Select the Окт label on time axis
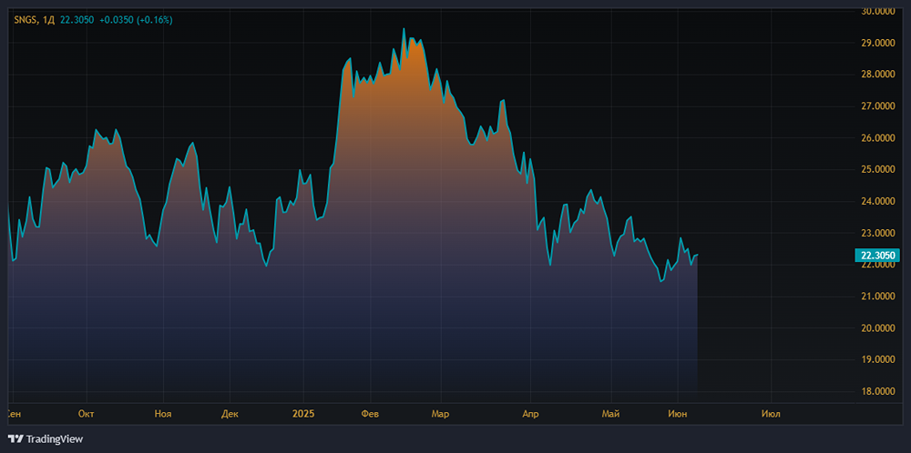Image resolution: width=911 pixels, height=453 pixels. pyautogui.click(x=87, y=413)
